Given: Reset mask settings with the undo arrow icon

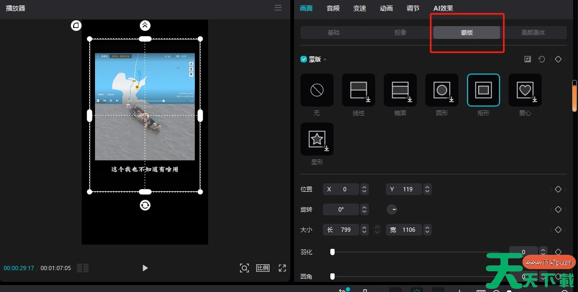Looking at the screenshot, I should [x=542, y=59].
